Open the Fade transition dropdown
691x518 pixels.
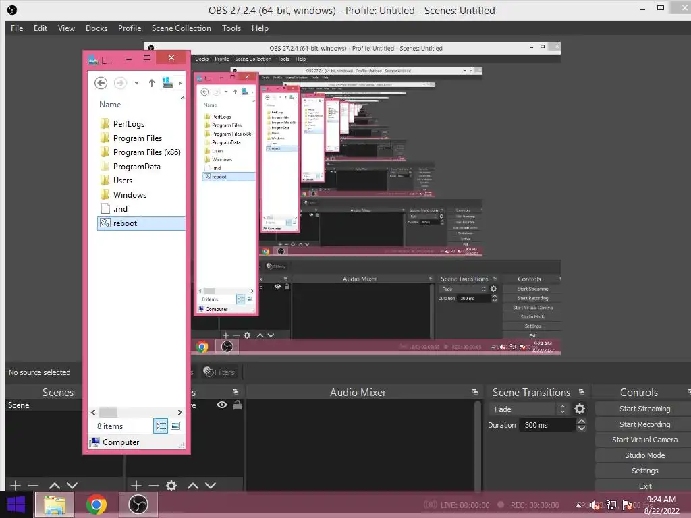(x=530, y=409)
